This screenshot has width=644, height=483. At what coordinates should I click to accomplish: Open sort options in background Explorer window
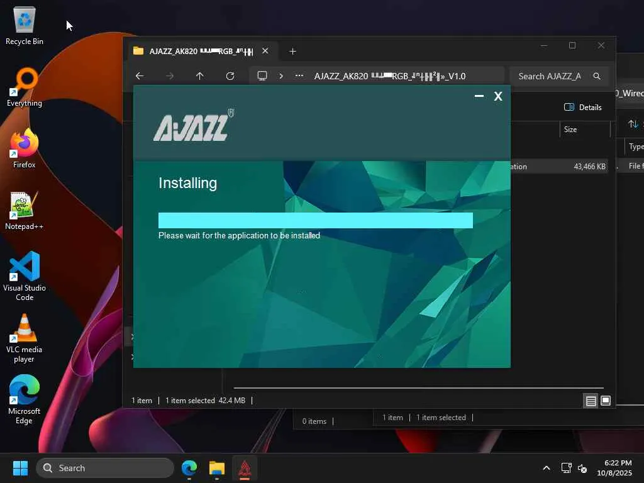tap(634, 124)
